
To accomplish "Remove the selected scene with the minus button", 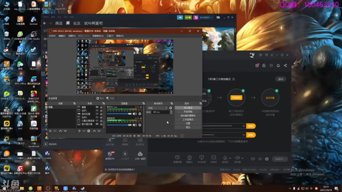I will [x=55, y=131].
